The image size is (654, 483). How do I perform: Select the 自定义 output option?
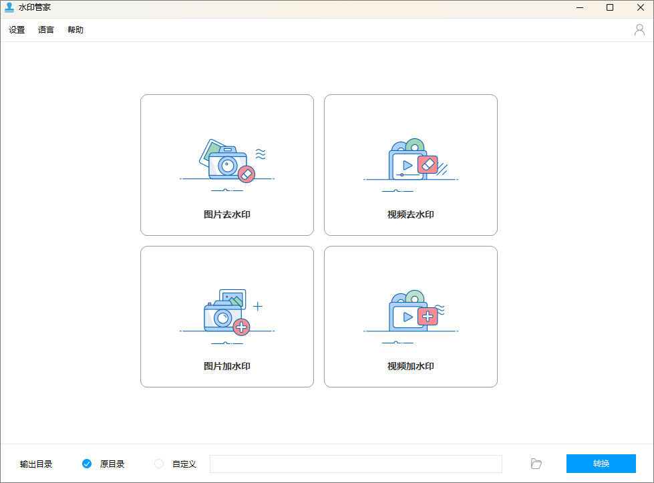(x=159, y=464)
